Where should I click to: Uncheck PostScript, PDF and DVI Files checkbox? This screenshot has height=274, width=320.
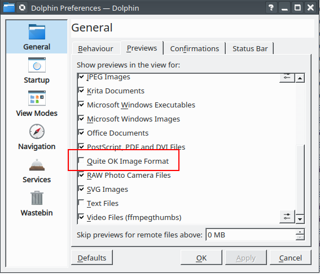pyautogui.click(x=81, y=147)
